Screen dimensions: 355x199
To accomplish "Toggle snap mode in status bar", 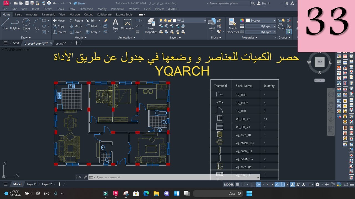I will 243,184.
